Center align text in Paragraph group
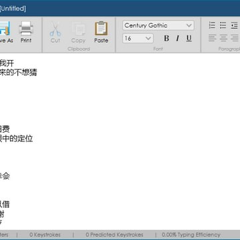This screenshot has width=240, height=240. point(223,38)
